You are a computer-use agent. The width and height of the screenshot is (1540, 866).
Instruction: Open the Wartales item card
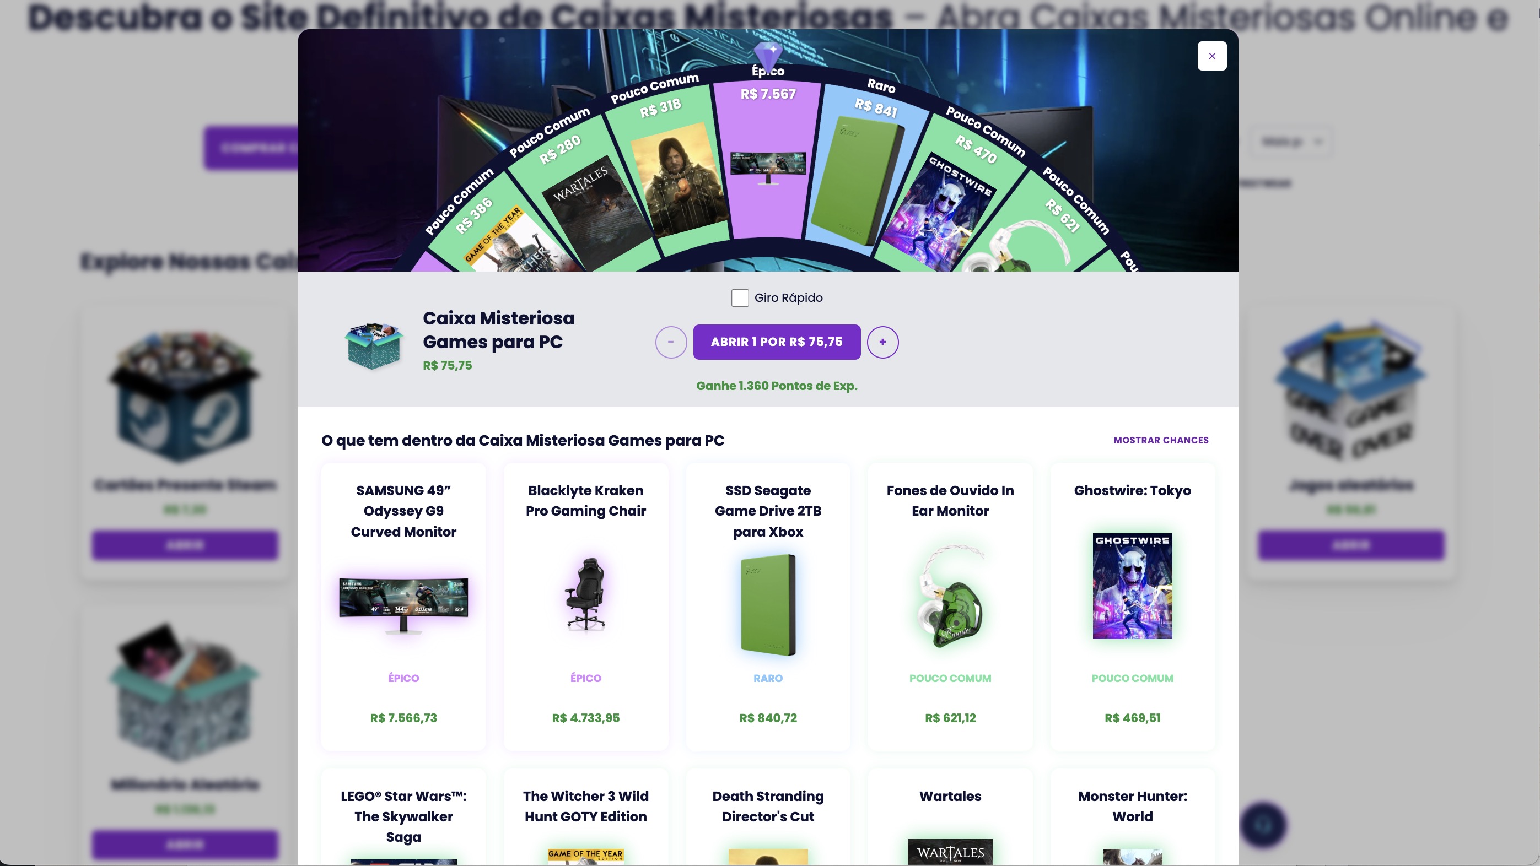click(x=950, y=817)
